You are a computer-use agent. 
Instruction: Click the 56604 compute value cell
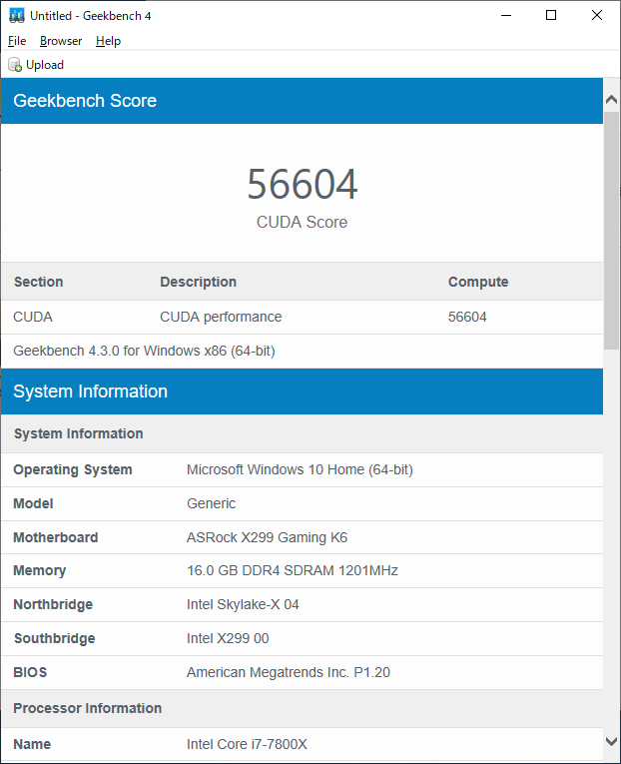pyautogui.click(x=467, y=317)
